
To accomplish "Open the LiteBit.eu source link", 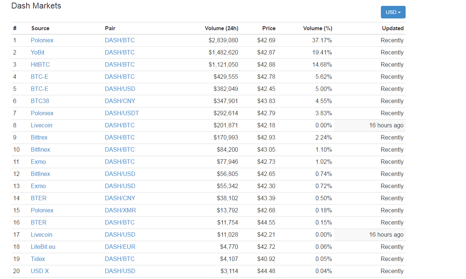I will point(43,247).
